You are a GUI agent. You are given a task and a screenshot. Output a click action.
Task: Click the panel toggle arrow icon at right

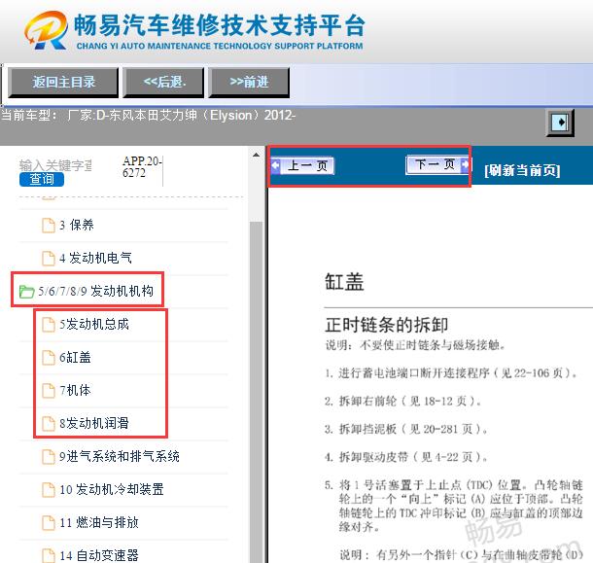[x=560, y=123]
